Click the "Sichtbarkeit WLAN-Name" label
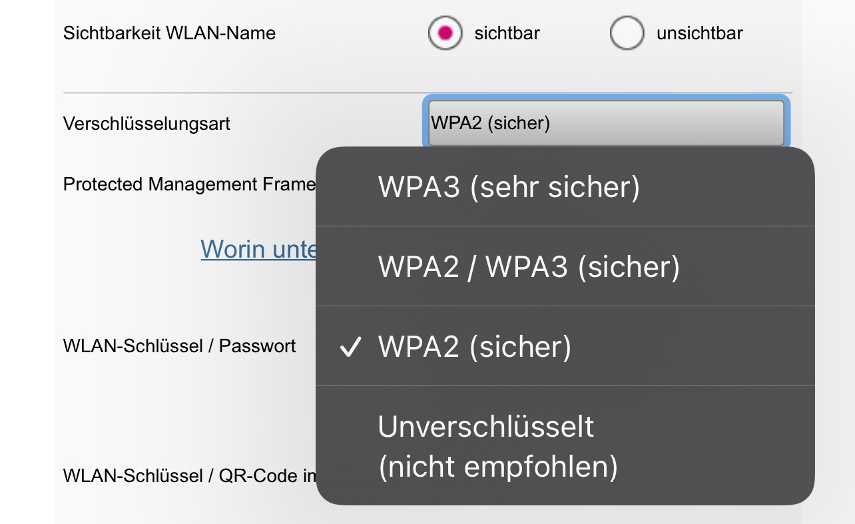 coord(169,33)
